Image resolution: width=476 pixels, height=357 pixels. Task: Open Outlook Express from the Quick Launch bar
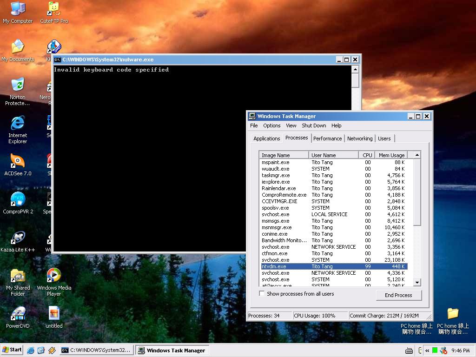coord(40,350)
